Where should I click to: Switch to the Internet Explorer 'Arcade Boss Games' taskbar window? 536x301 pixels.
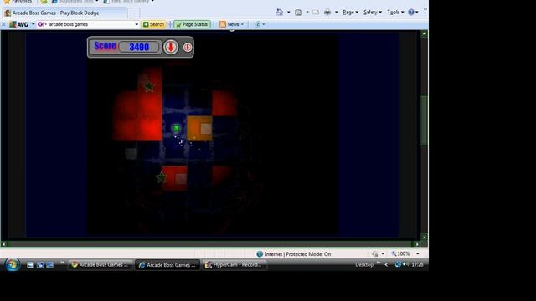[167, 265]
